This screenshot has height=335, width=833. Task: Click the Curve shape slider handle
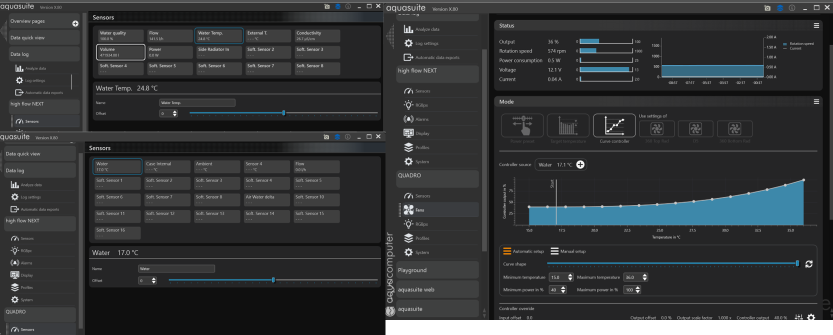click(x=797, y=263)
